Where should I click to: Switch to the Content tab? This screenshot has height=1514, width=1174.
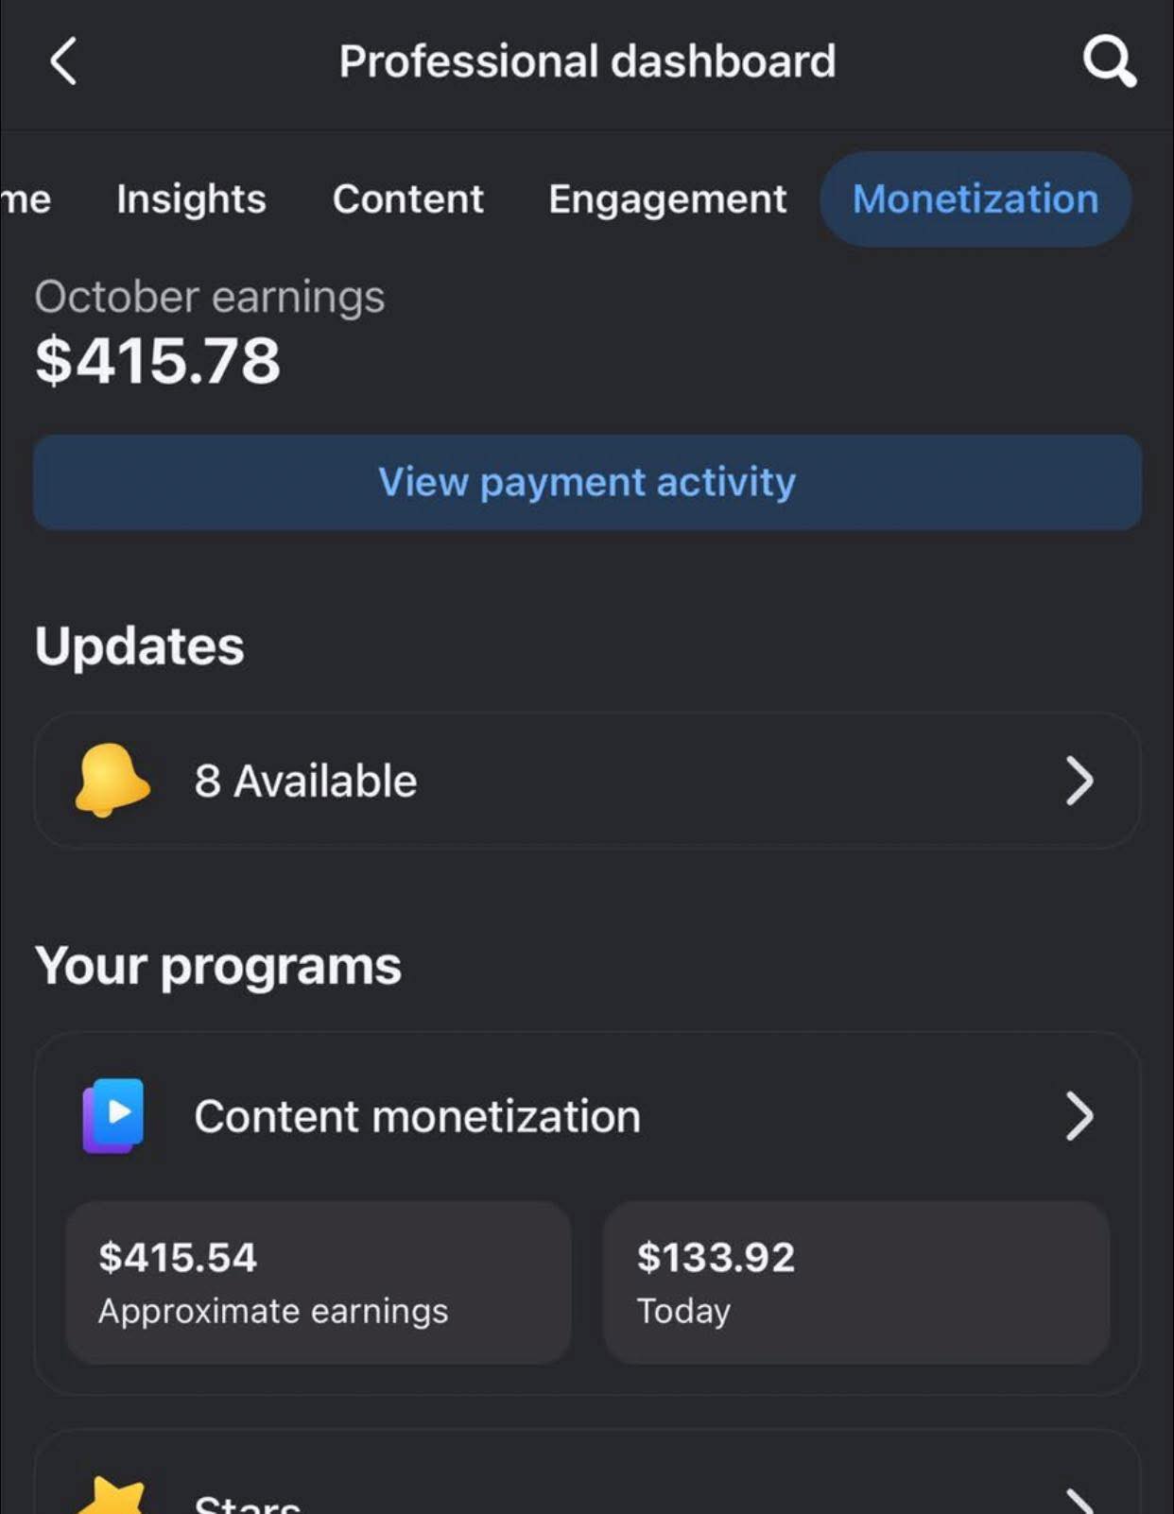click(407, 199)
